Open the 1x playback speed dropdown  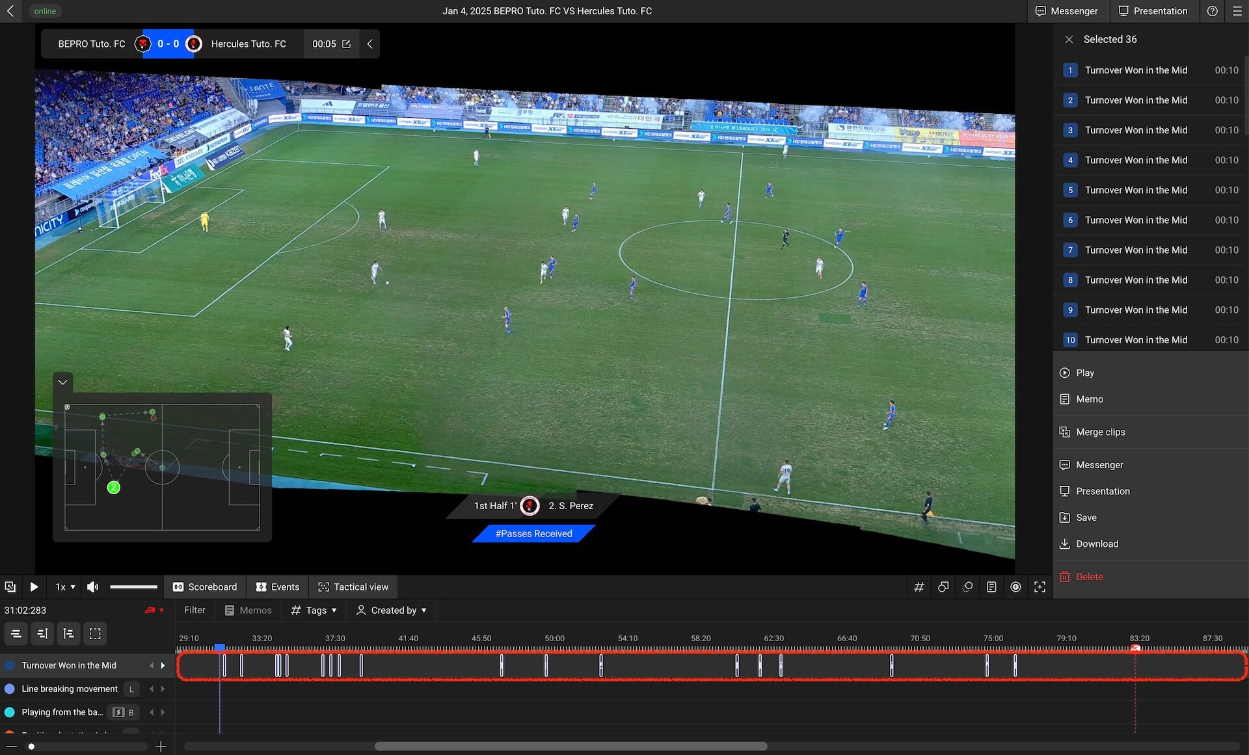(65, 587)
